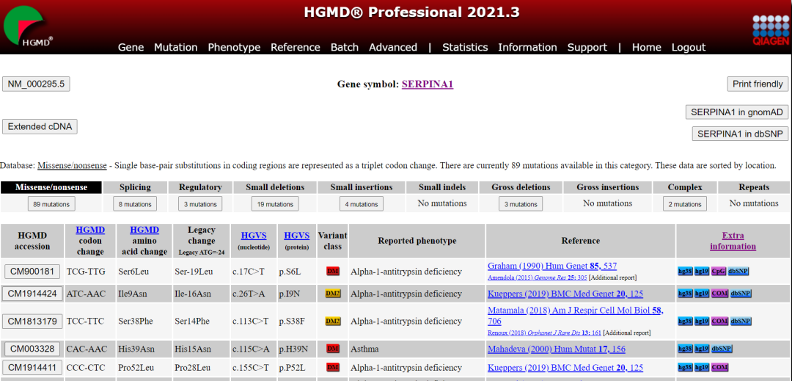Click the hg19 badge for CM1813179
This screenshot has height=381, width=792.
701,321
